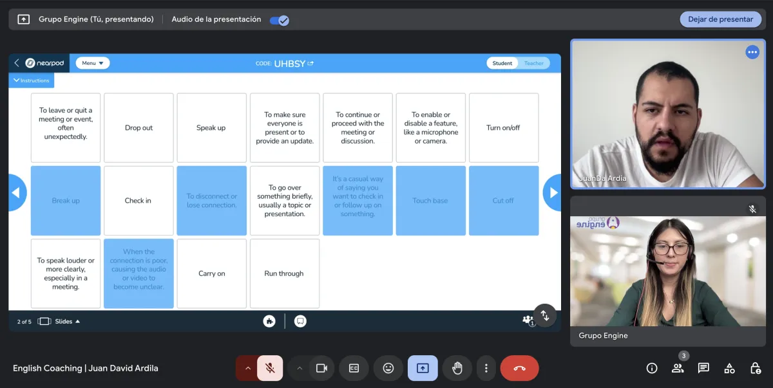Select 'To go over something briefly' card
Viewport: 773px width, 388px height.
(x=285, y=201)
